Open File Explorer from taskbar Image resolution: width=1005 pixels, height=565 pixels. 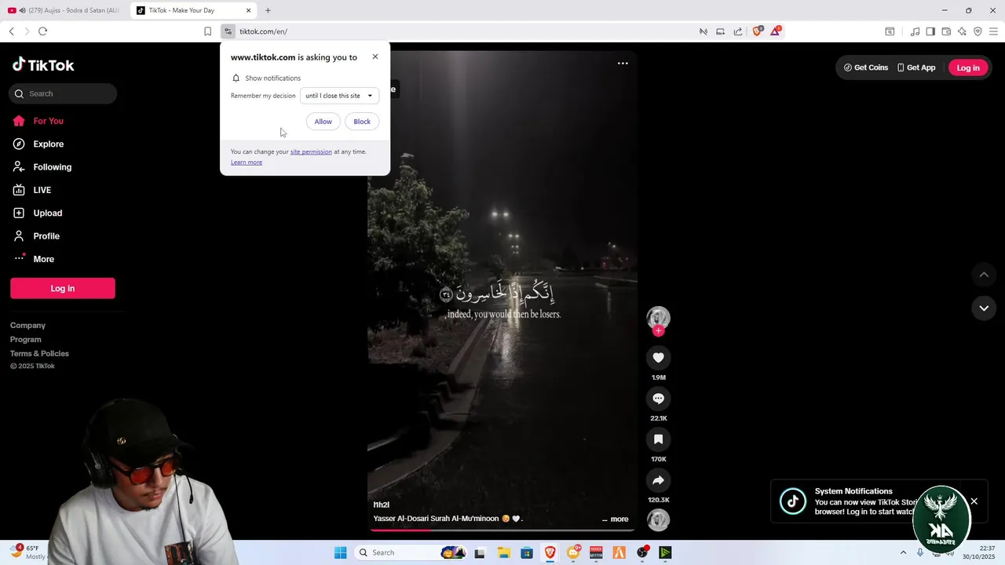click(502, 552)
